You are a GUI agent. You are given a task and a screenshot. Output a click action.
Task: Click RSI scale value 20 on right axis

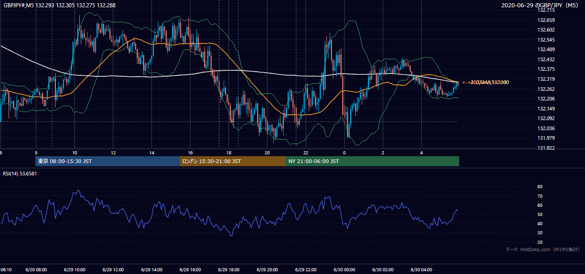[x=540, y=242]
